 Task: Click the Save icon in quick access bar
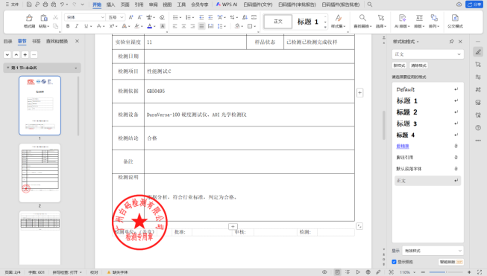[29, 4]
